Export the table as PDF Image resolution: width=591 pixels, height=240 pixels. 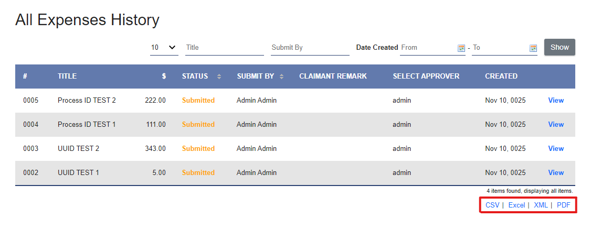(x=563, y=205)
